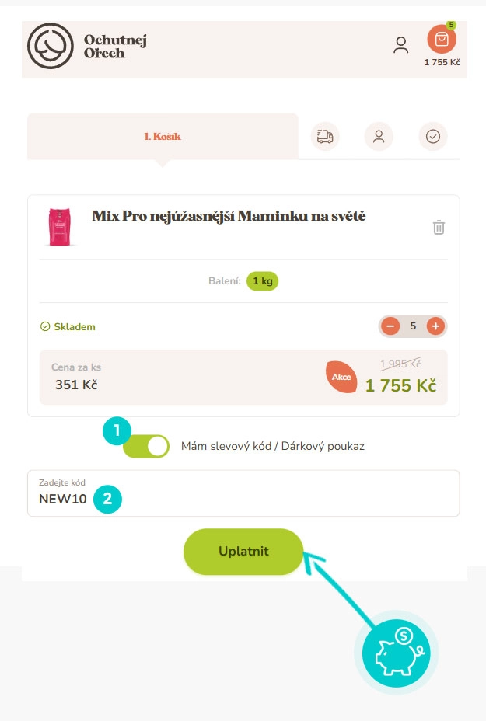Viewport: 486px width, 721px height.
Task: Open the shopping cart icon showing 5 items
Action: pos(441,40)
